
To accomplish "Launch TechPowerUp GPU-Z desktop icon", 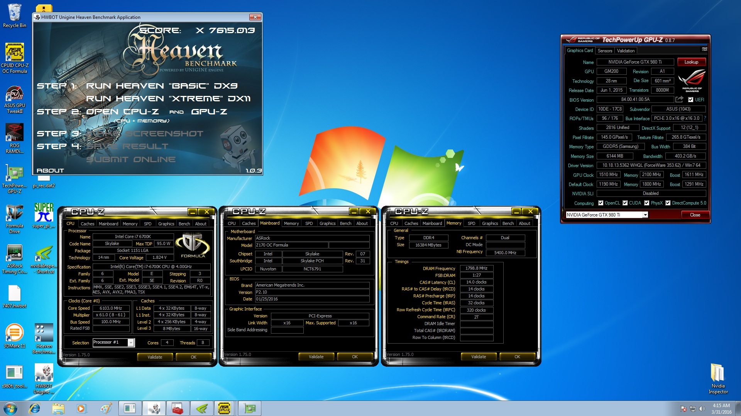I will tap(14, 178).
